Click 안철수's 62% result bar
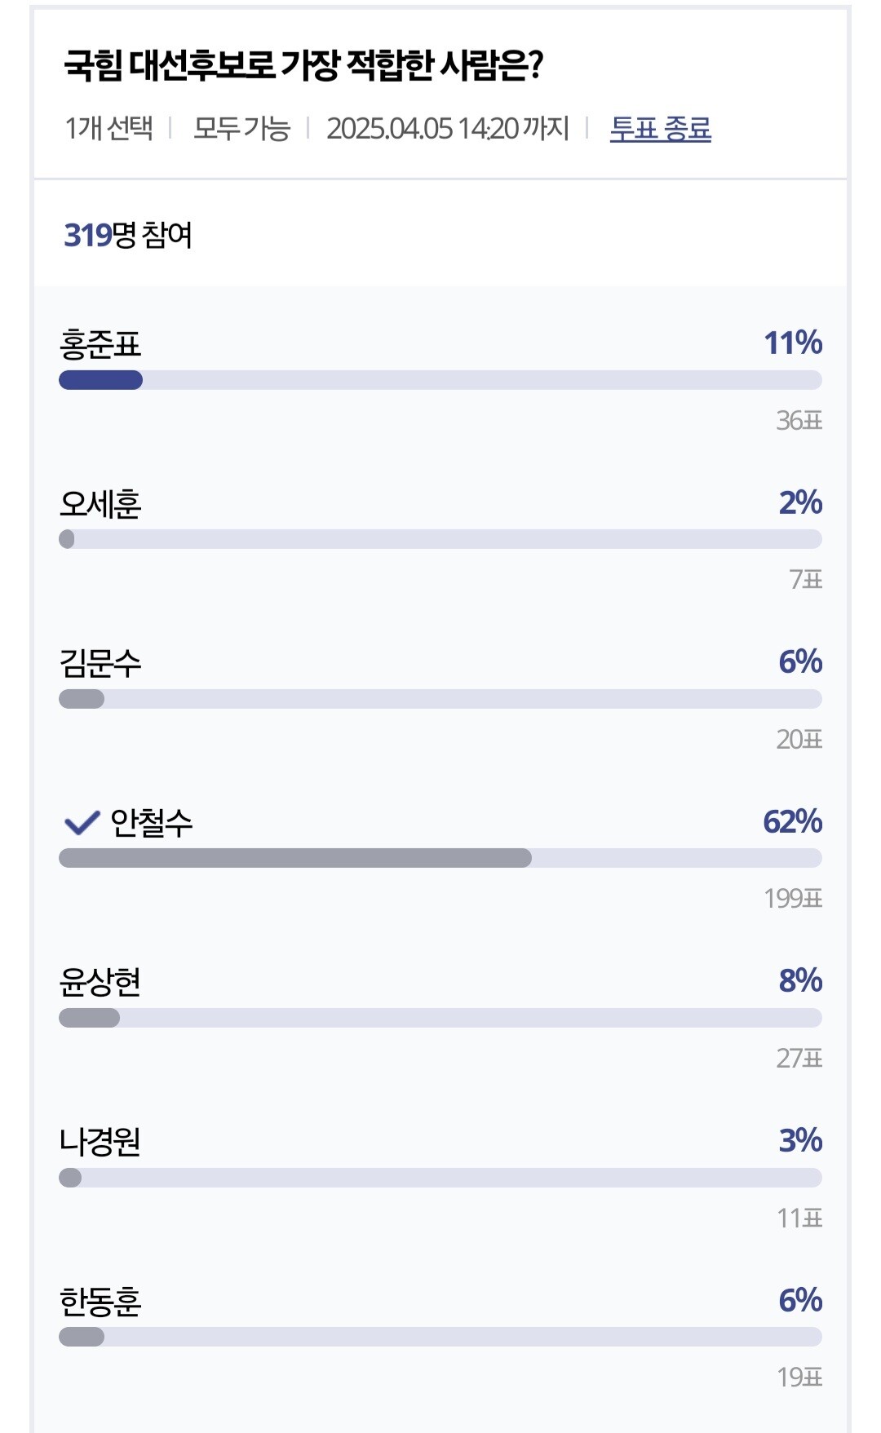 (x=295, y=858)
